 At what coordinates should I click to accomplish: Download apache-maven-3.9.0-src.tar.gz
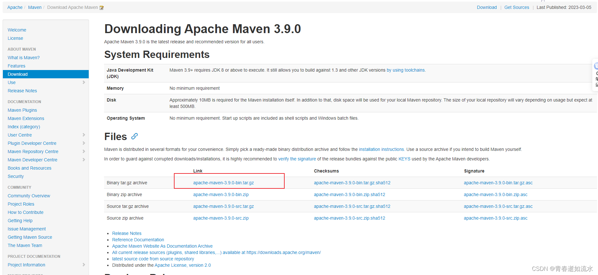tap(223, 206)
